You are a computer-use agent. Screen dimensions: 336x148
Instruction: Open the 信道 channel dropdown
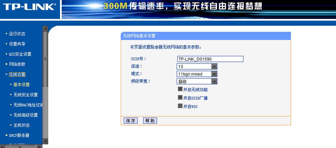click(x=197, y=67)
